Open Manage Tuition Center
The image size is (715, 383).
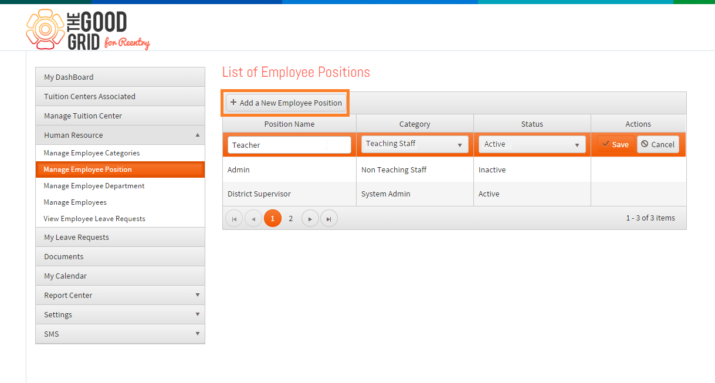coord(120,116)
